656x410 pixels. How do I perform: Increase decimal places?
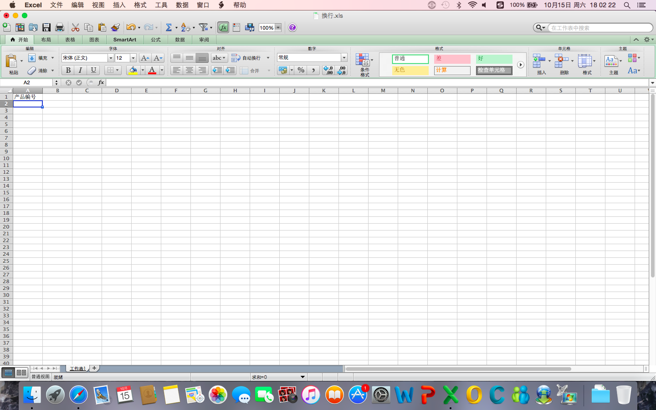click(x=328, y=70)
